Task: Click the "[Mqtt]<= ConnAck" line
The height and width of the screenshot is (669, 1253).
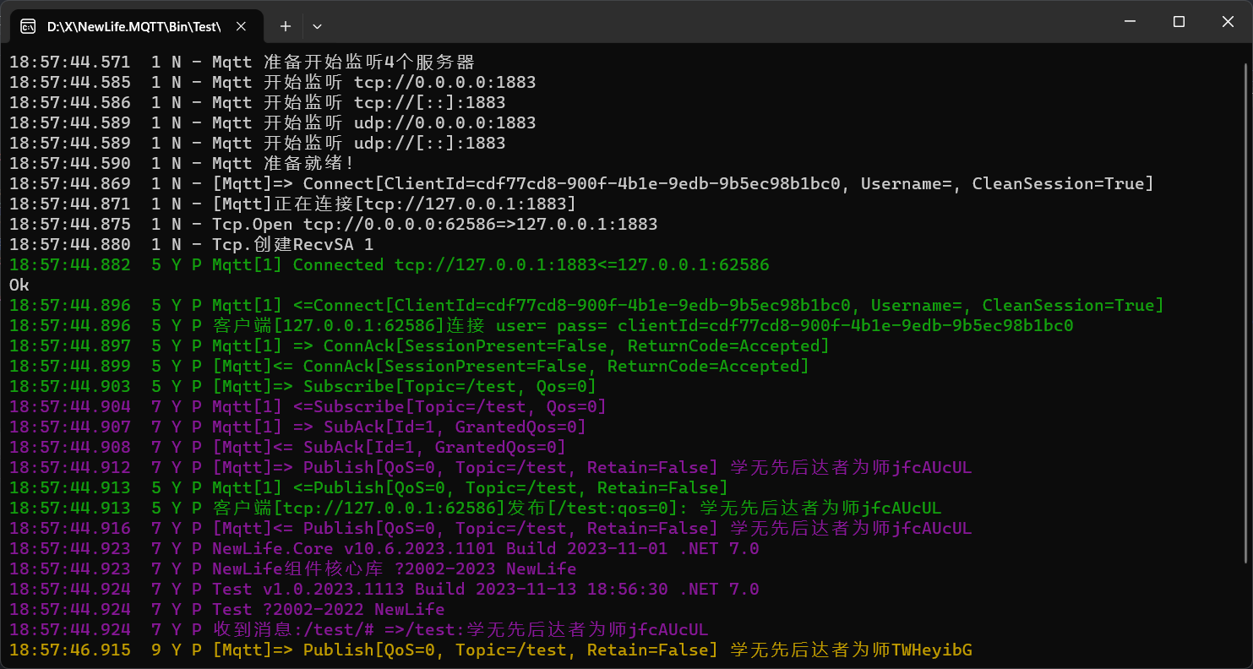Action: (409, 366)
